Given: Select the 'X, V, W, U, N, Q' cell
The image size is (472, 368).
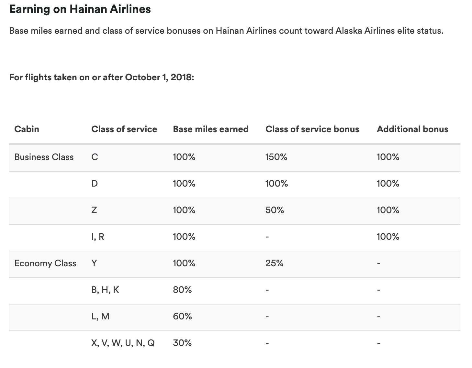Looking at the screenshot, I should pyautogui.click(x=123, y=343).
